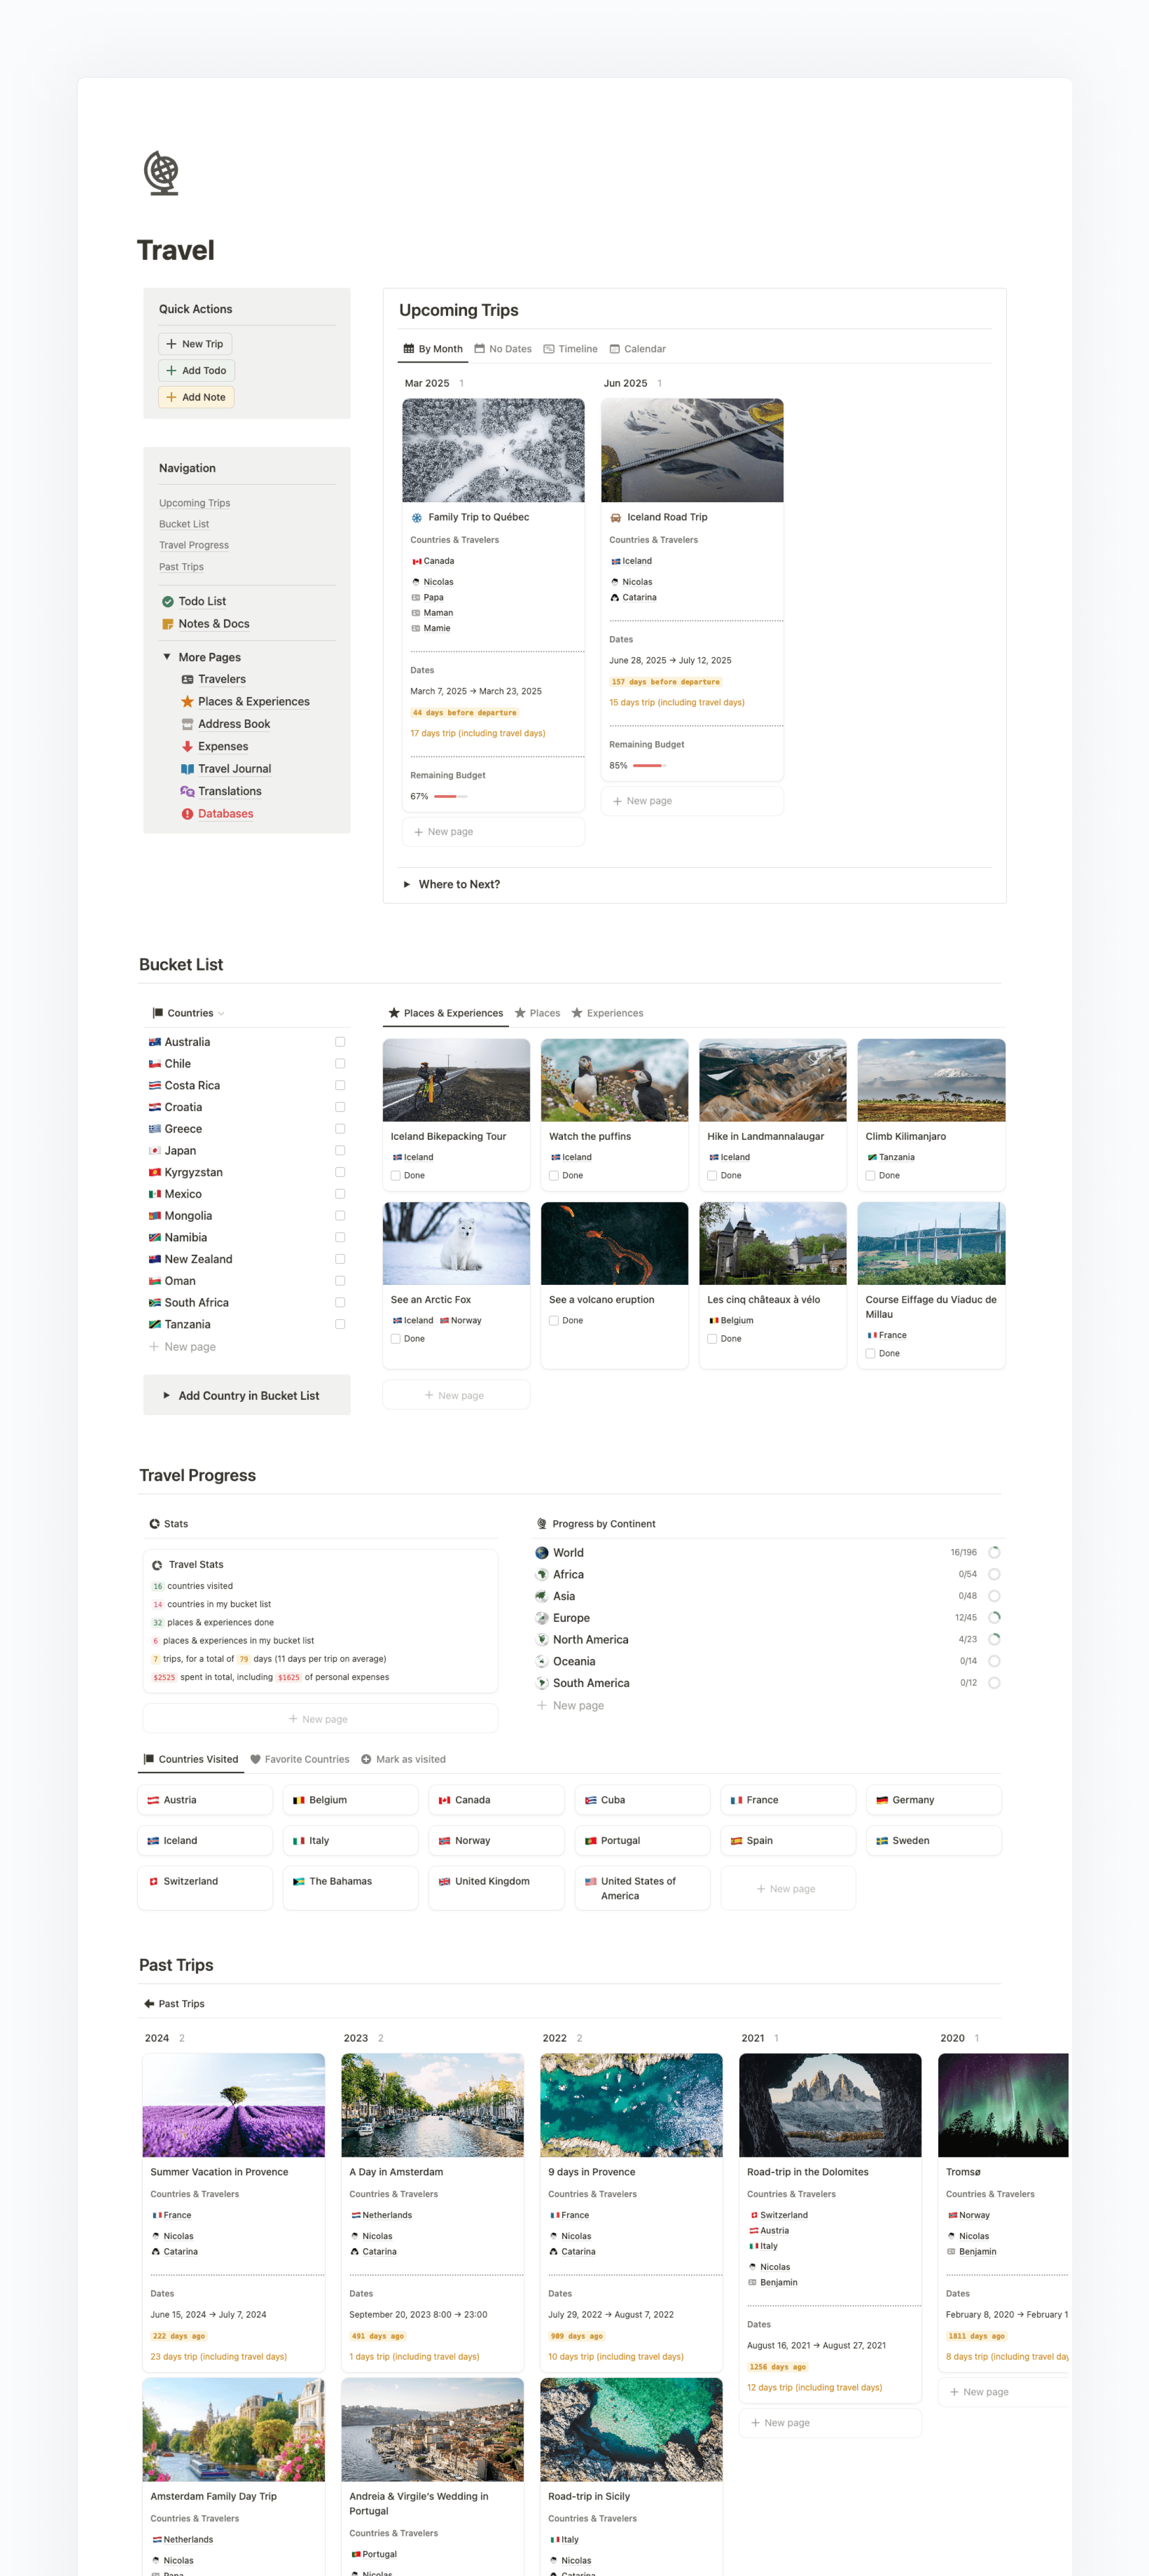Open the Watch the puffins thumbnail
The width and height of the screenshot is (1149, 2576).
pos(614,1080)
